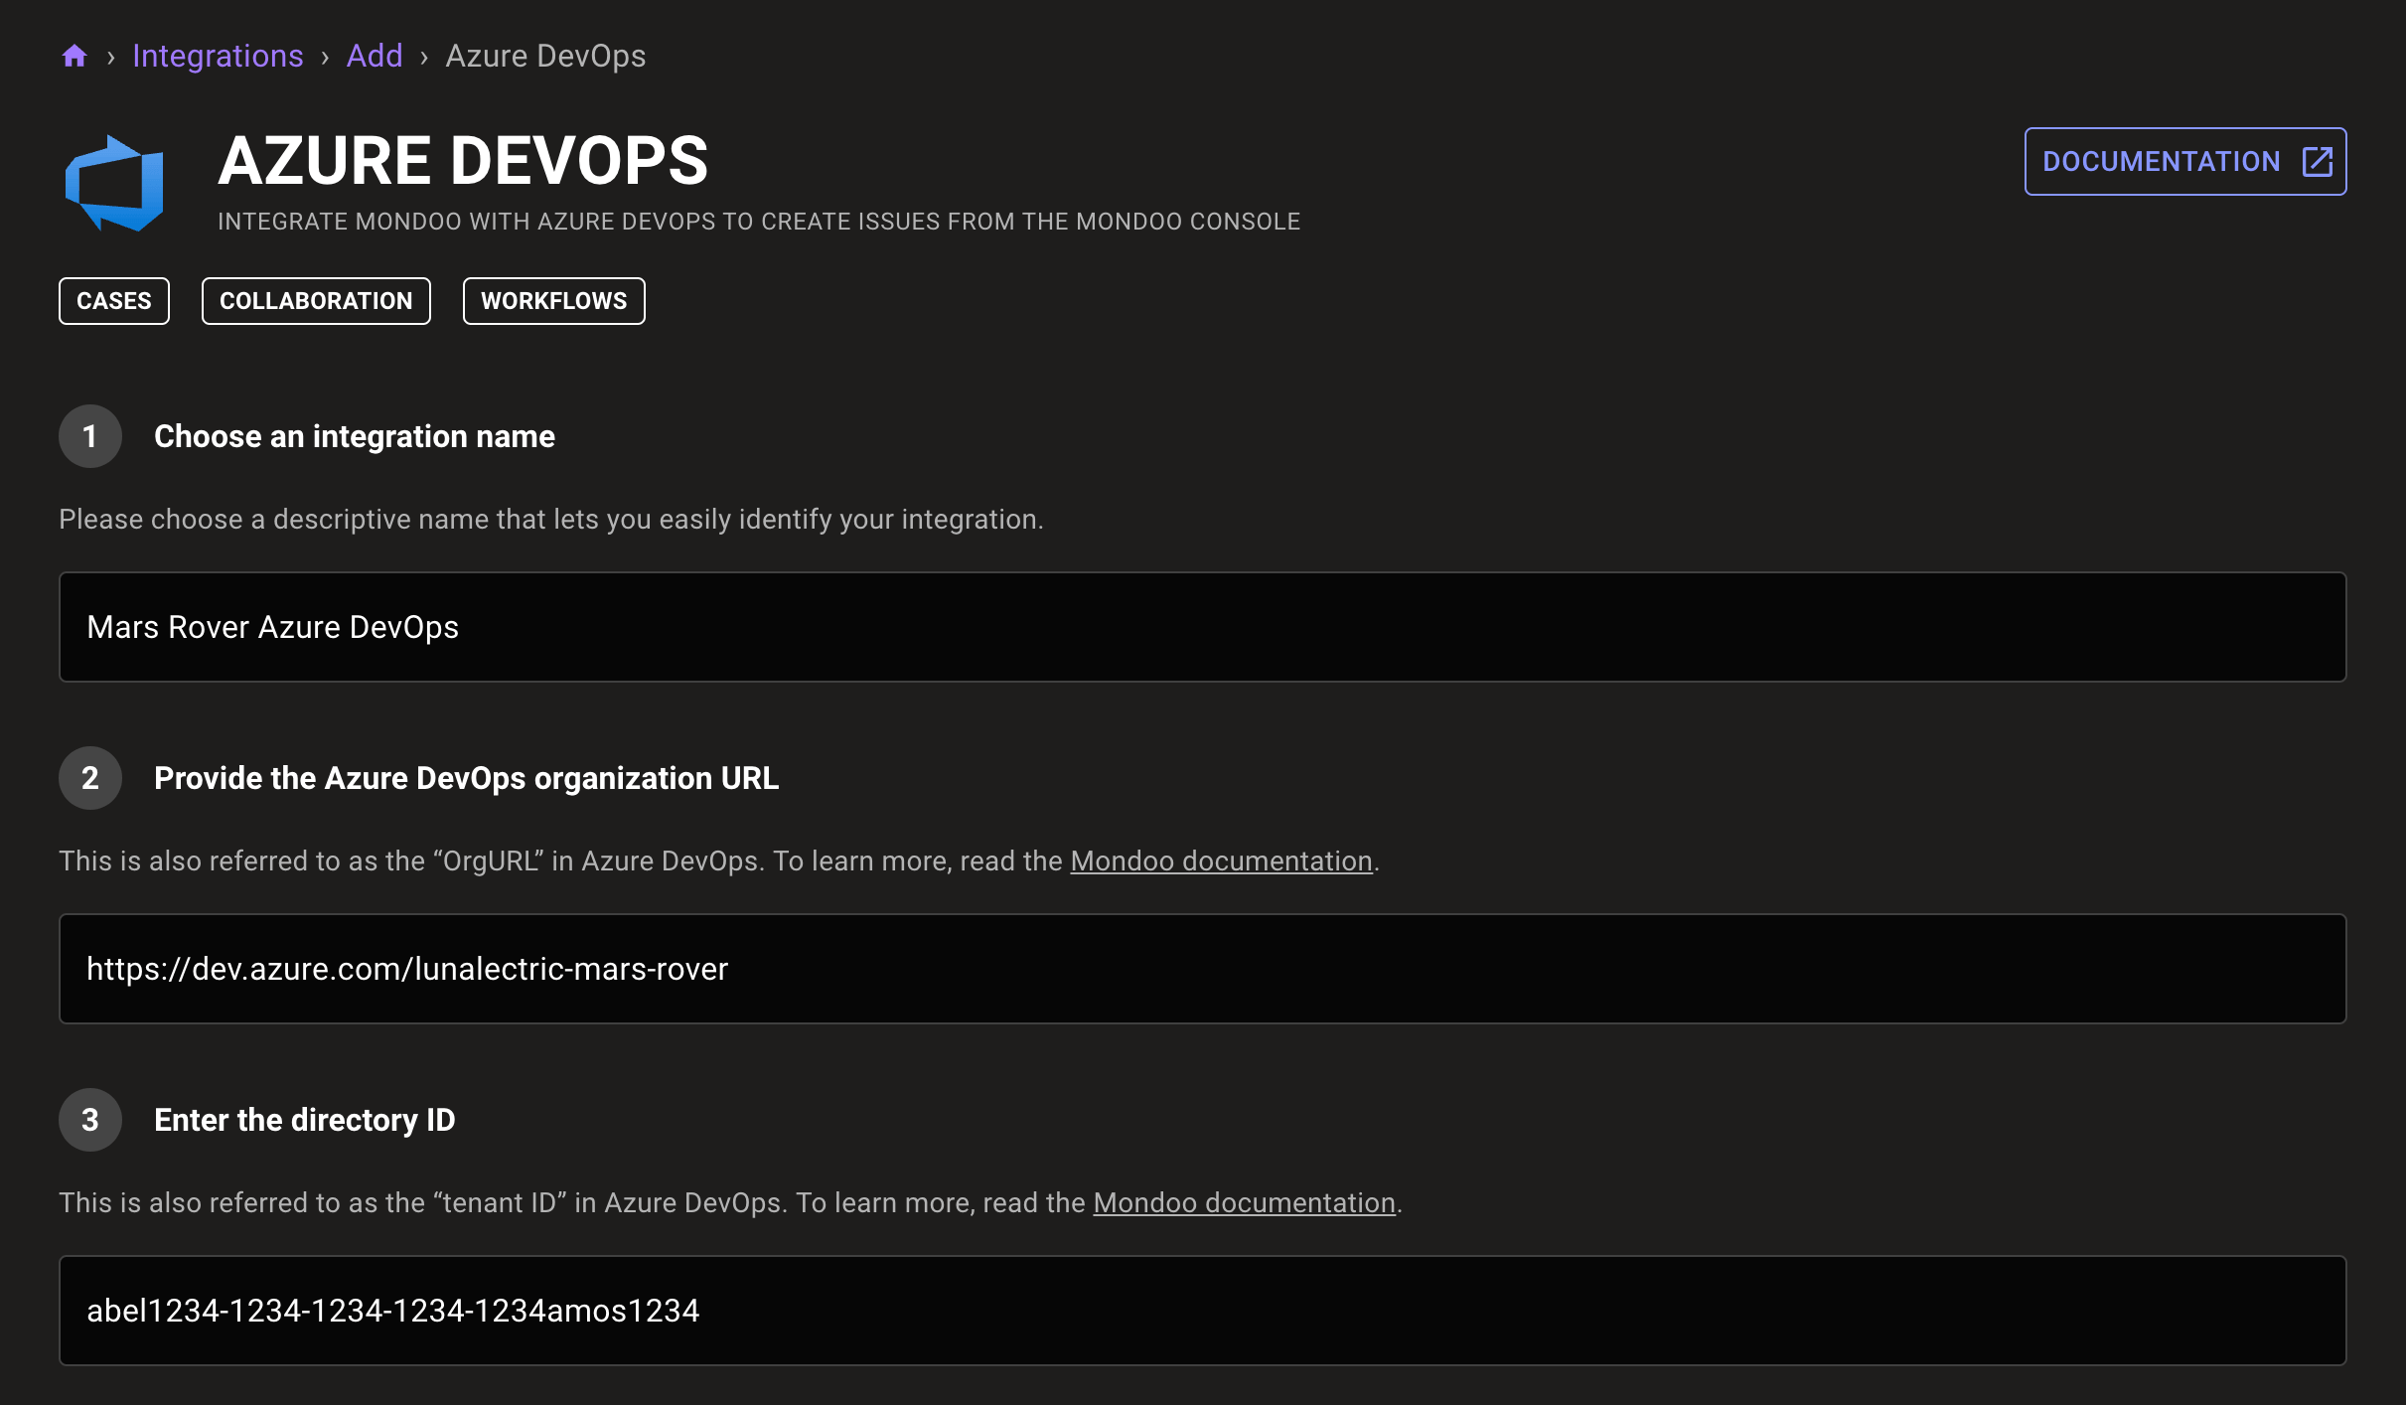Image resolution: width=2406 pixels, height=1405 pixels.
Task: Open the Integrations breadcrumb link
Action: (219, 56)
